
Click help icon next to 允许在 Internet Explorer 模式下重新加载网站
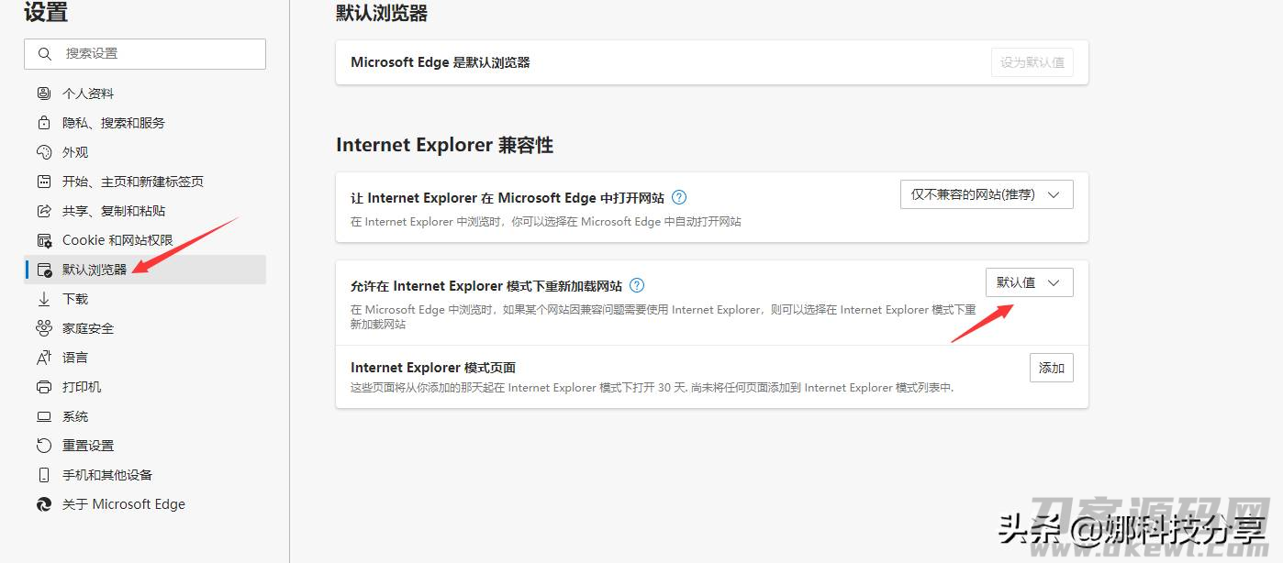tap(637, 286)
